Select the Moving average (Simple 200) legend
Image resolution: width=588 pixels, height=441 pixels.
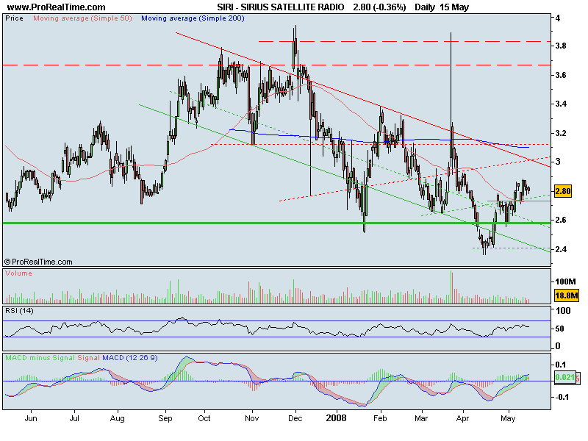coord(193,18)
